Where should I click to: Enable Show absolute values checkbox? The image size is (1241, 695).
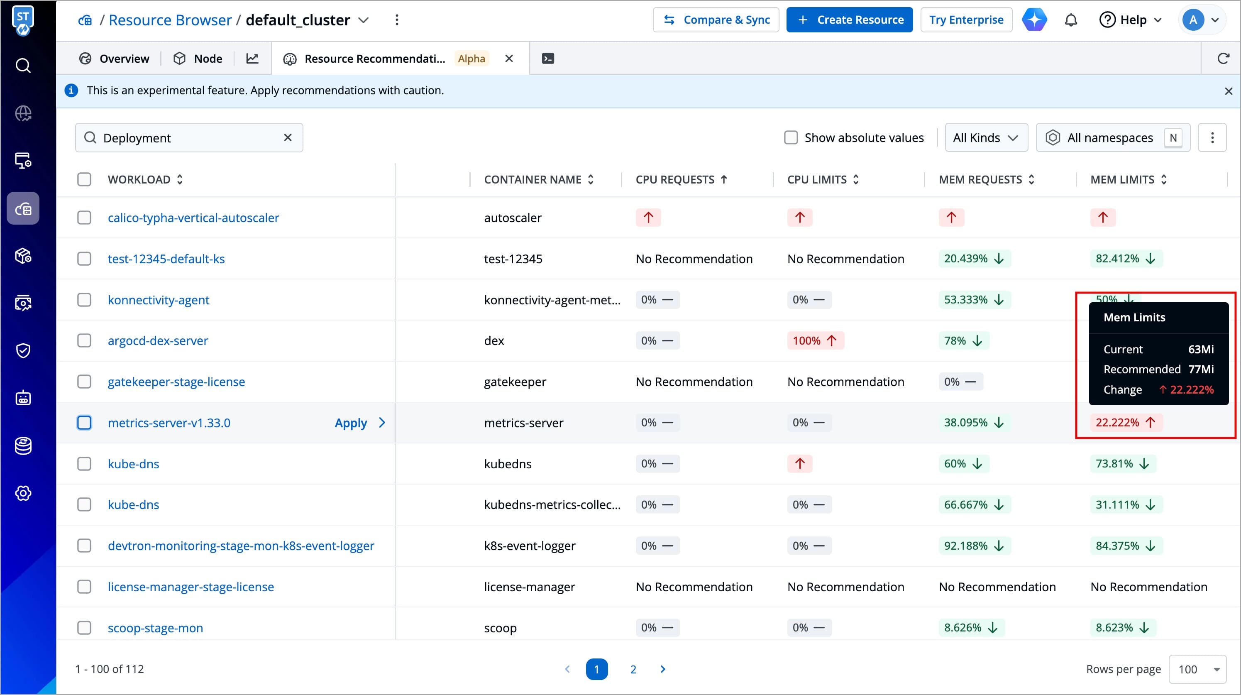click(x=791, y=138)
